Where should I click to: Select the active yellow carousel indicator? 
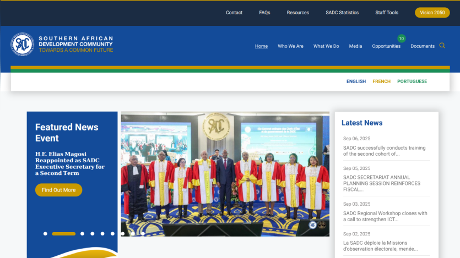point(64,234)
